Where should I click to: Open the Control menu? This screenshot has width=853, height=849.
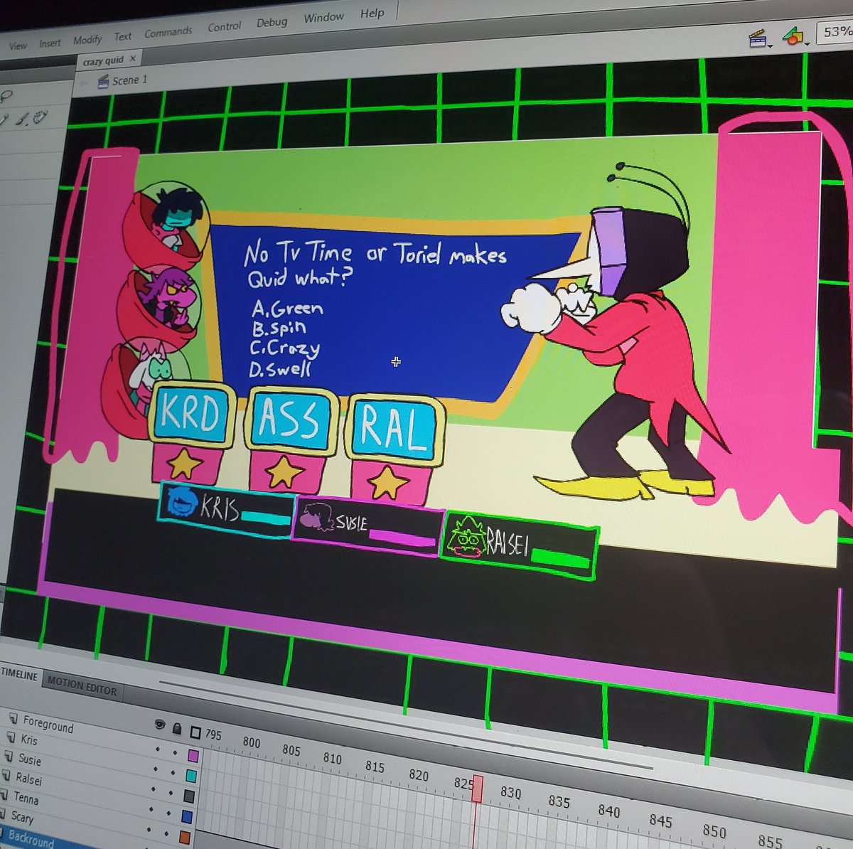pos(225,26)
